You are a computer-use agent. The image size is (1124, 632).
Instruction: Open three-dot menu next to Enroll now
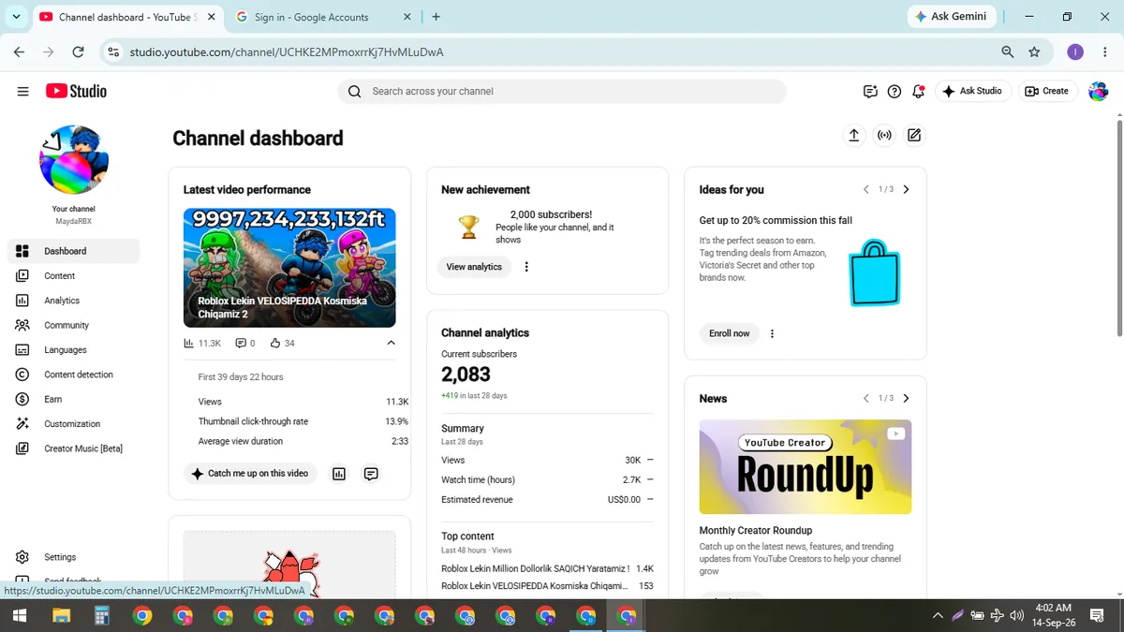point(772,333)
